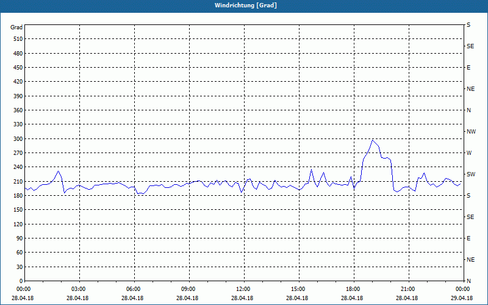Select the 150 value on the left axis

point(18,210)
